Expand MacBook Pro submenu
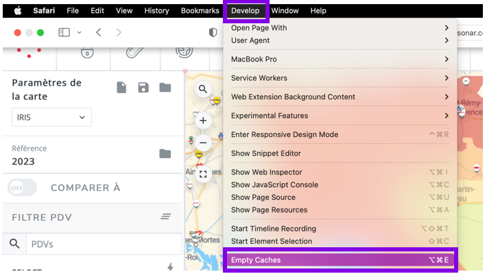487x274 pixels. coord(340,60)
